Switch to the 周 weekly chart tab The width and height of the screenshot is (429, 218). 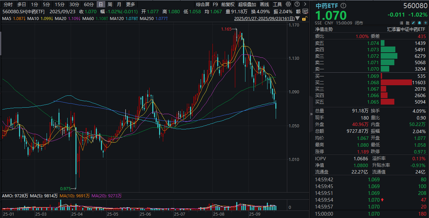tap(110, 4)
